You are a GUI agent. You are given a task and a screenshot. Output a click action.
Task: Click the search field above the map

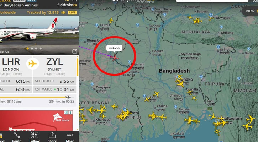pos(212,1)
